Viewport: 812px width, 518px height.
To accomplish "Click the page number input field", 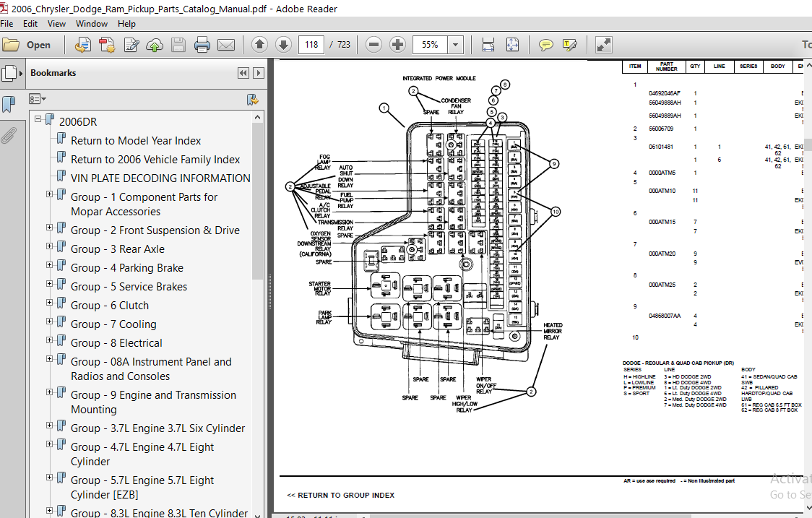I will click(311, 45).
